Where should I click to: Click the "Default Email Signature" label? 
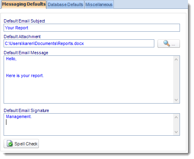click(26, 110)
